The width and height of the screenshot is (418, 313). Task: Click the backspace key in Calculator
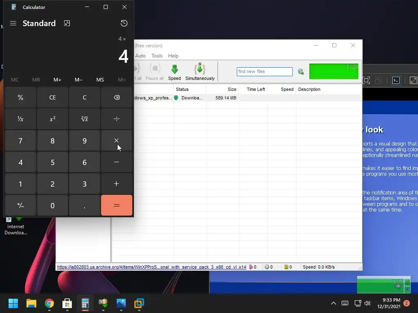116,97
